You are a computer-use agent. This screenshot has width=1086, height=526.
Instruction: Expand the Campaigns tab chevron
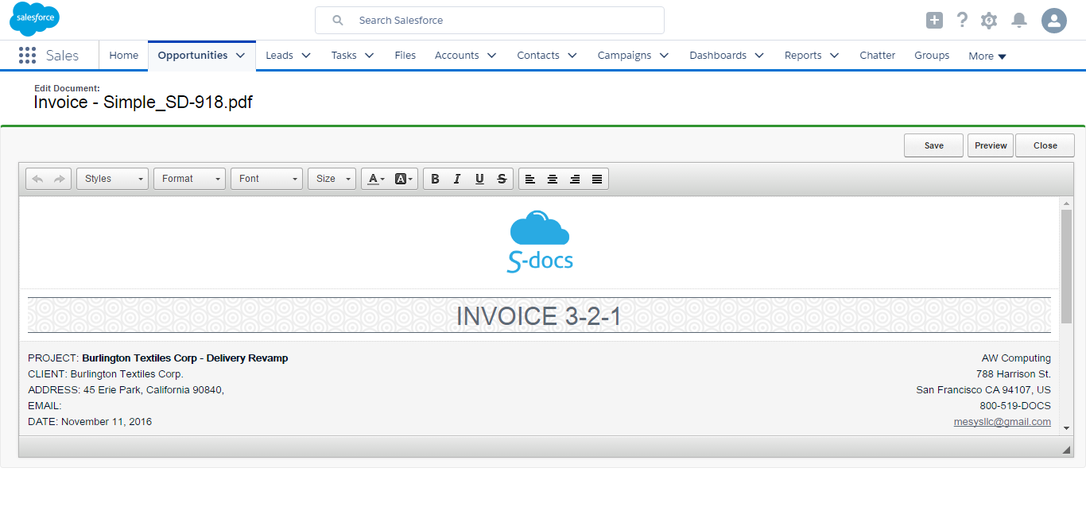pos(665,56)
